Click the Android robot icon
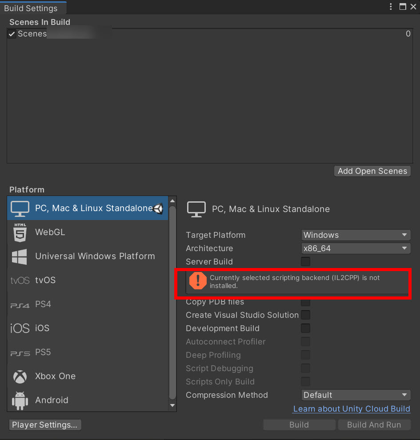This screenshot has width=420, height=440. pos(20,401)
